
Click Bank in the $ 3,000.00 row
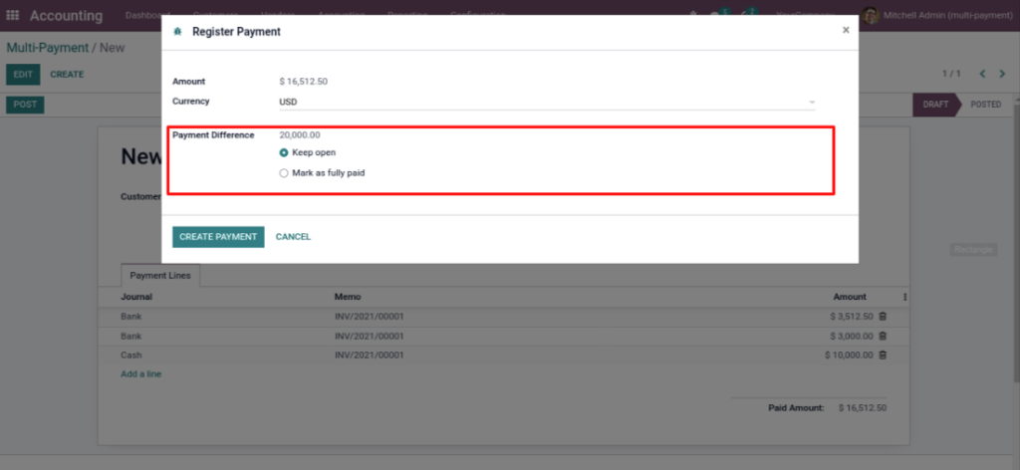click(x=131, y=337)
